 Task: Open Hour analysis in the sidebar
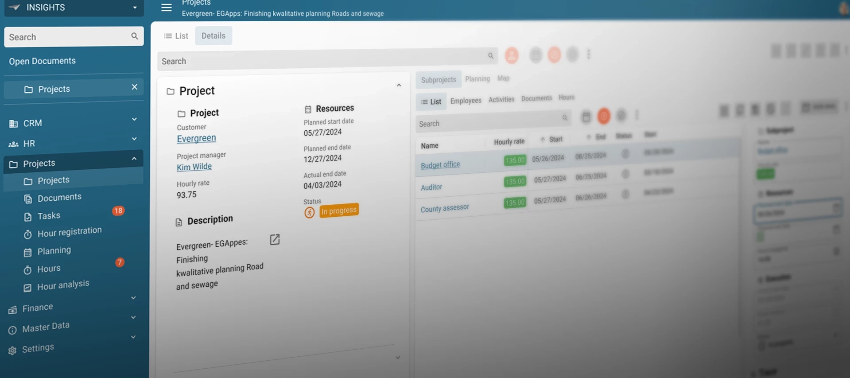tap(63, 285)
